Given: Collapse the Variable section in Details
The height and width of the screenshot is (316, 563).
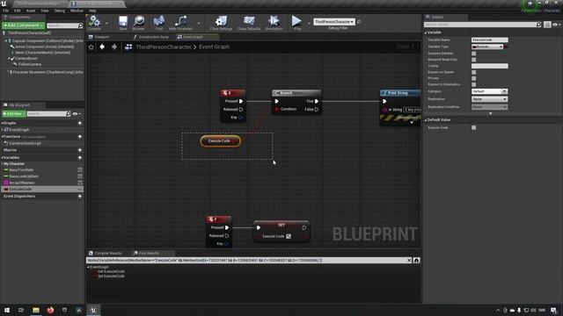Looking at the screenshot, I should pyautogui.click(x=426, y=32).
